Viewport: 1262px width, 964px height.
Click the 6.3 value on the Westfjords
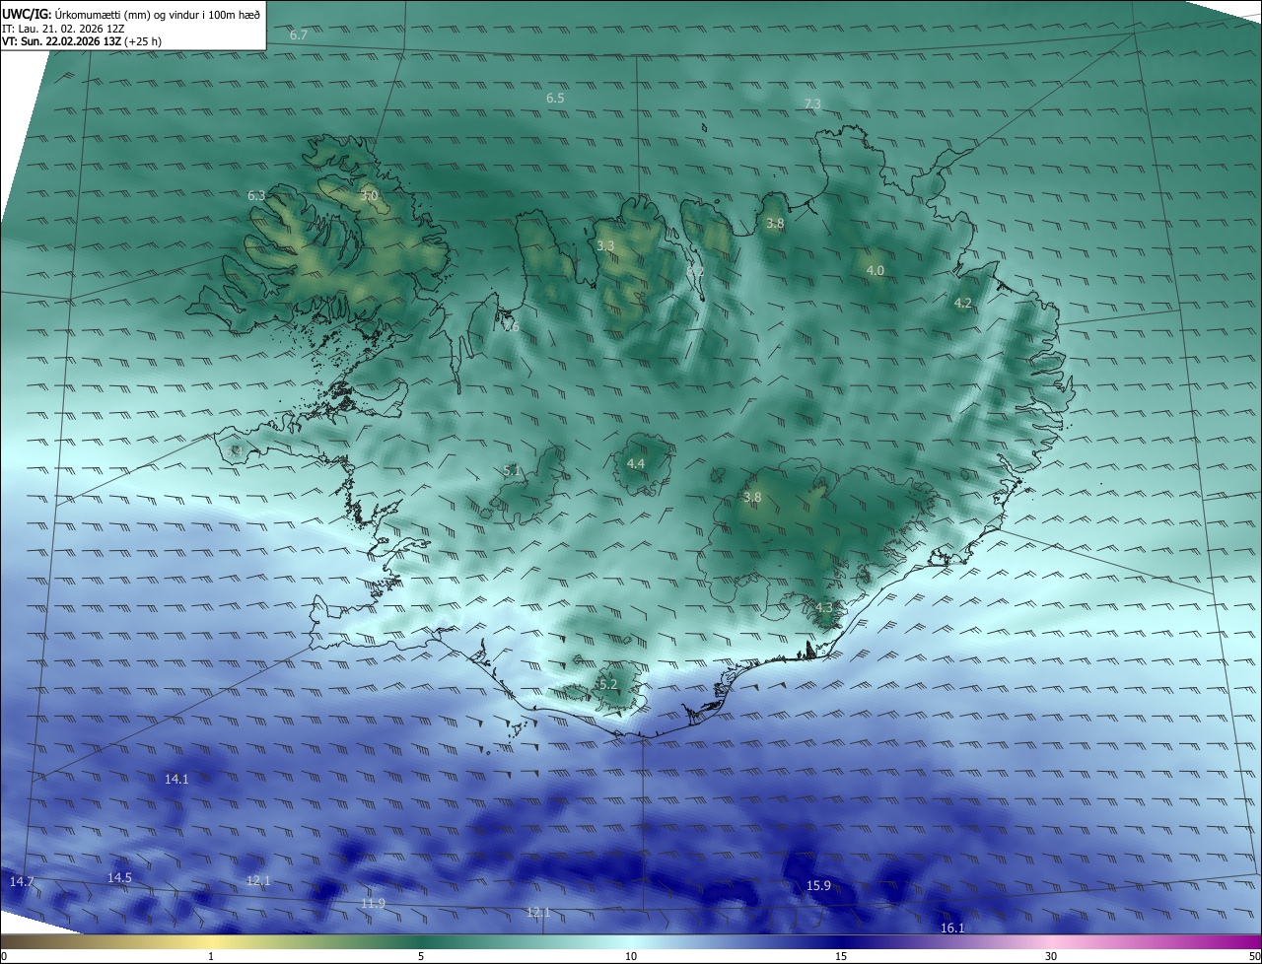256,196
